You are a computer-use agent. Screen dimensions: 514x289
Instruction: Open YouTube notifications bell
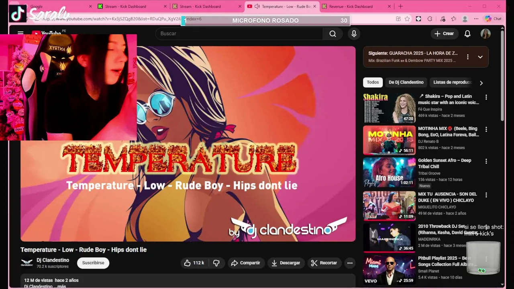tap(467, 34)
